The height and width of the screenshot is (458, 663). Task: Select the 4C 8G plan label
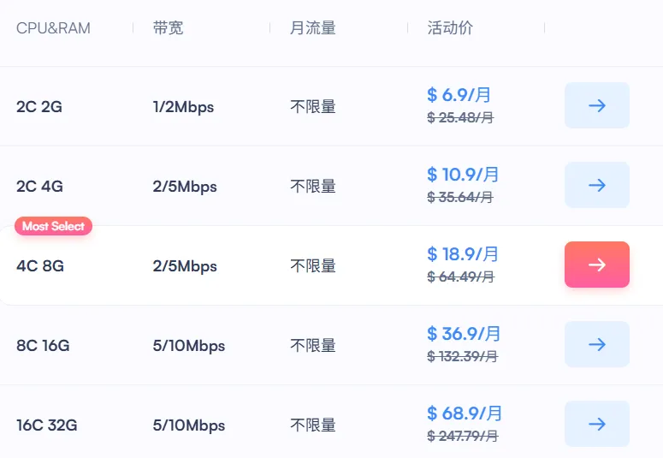coord(40,266)
